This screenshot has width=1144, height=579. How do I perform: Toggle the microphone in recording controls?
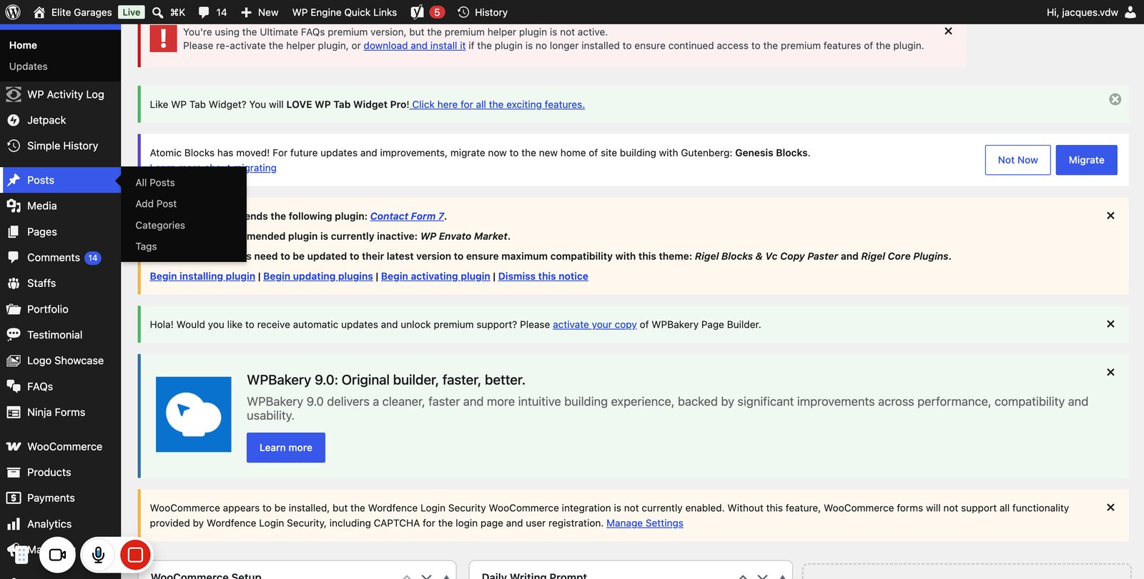coord(99,555)
